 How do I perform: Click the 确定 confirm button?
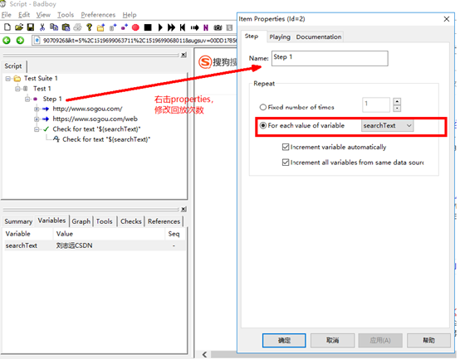pyautogui.click(x=284, y=340)
